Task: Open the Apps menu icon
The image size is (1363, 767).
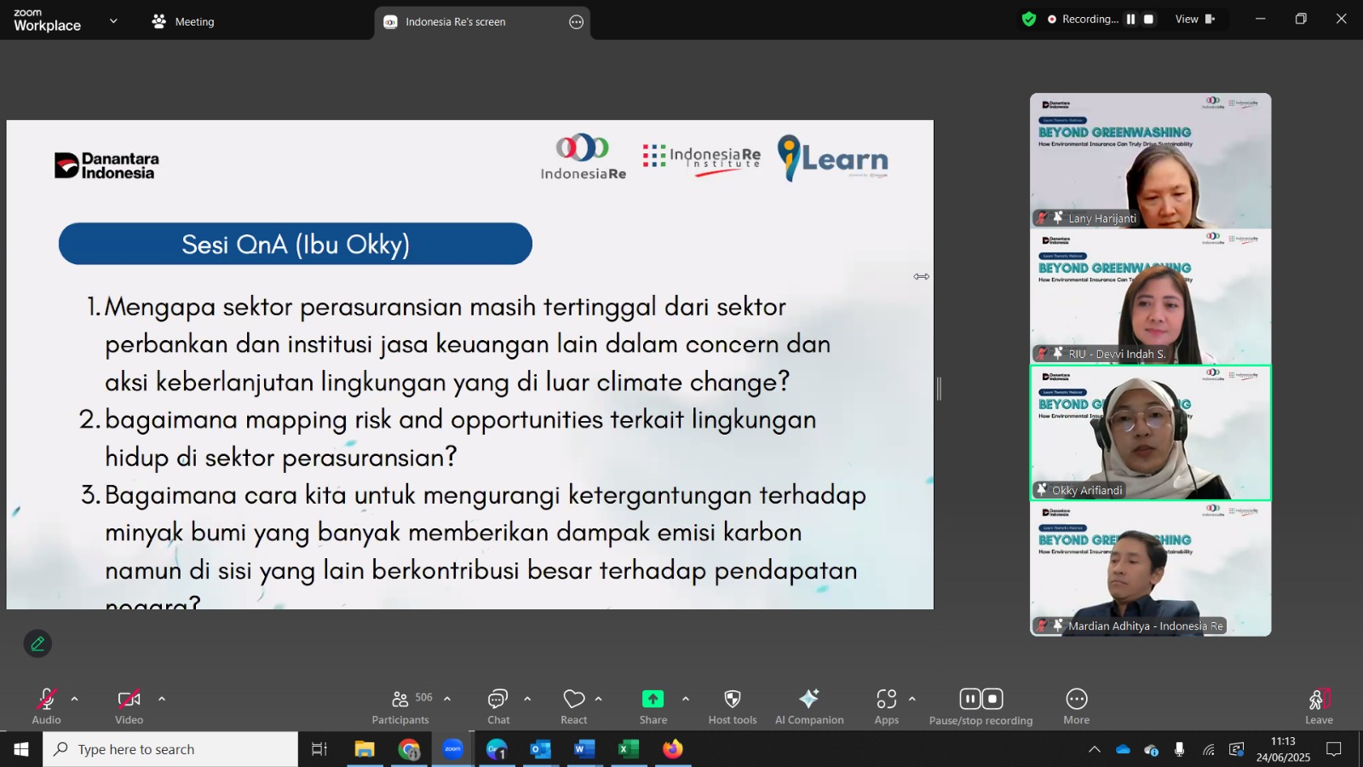Action: 887,700
